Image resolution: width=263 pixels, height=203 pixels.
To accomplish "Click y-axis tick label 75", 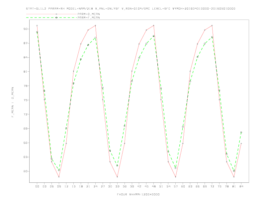I will (26, 100).
